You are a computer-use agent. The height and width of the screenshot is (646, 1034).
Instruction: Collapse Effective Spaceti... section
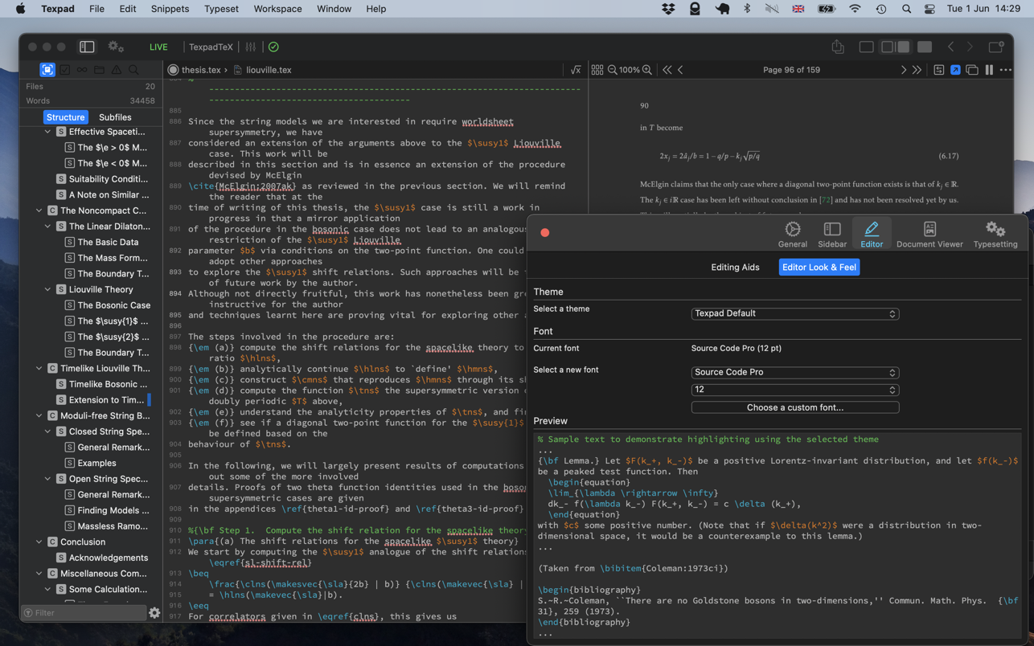(x=47, y=132)
